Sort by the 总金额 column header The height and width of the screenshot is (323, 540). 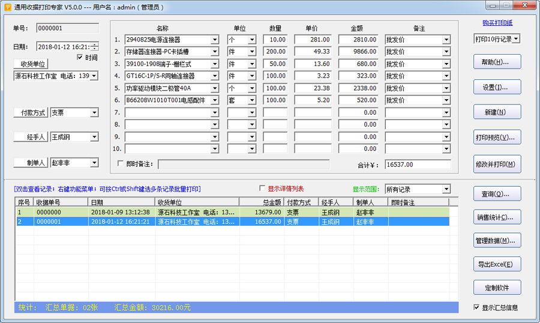click(x=261, y=202)
